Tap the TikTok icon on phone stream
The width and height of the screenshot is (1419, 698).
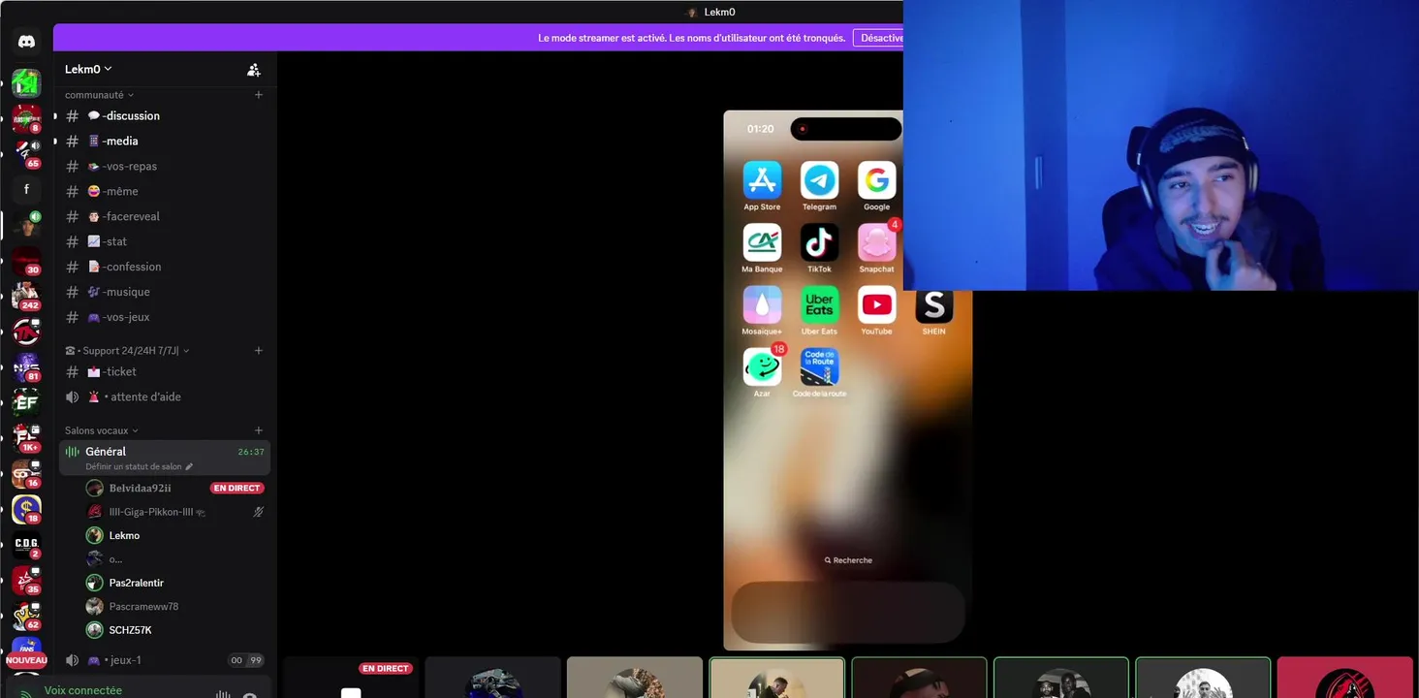pos(819,242)
